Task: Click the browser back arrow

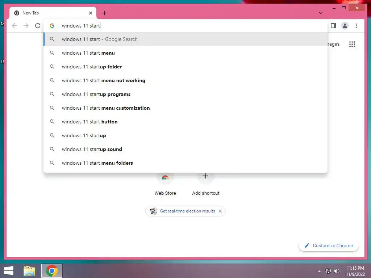Action: [x=14, y=26]
